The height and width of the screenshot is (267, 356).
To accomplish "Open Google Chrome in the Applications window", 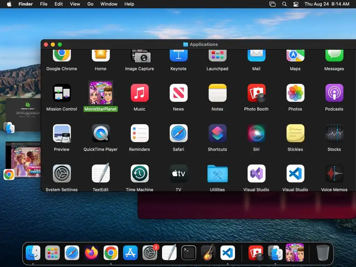I will coord(62,55).
